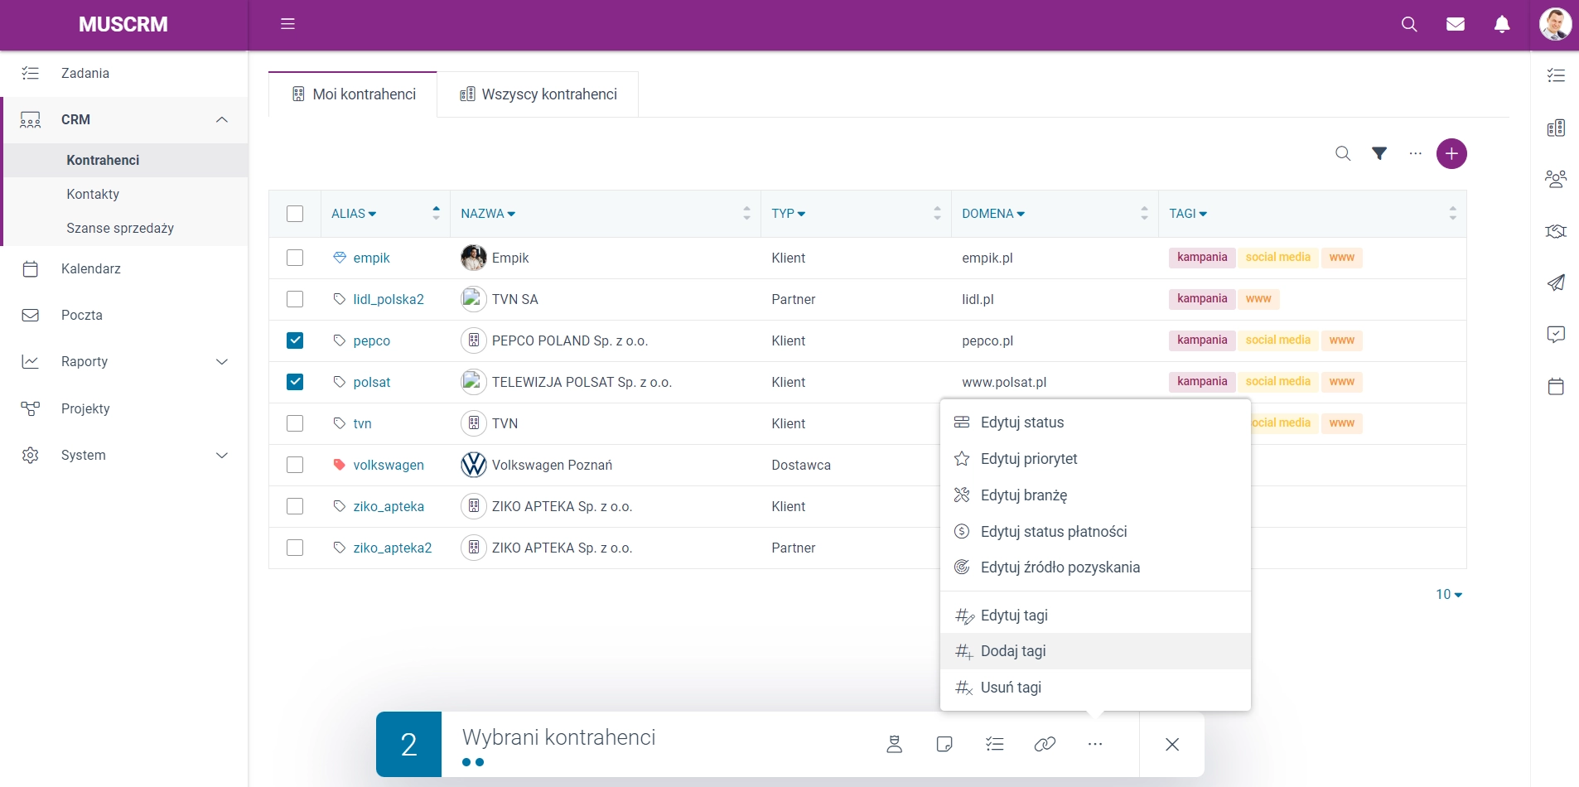The height and width of the screenshot is (787, 1579).
Task: Open global search in top bar
Action: point(1408,24)
